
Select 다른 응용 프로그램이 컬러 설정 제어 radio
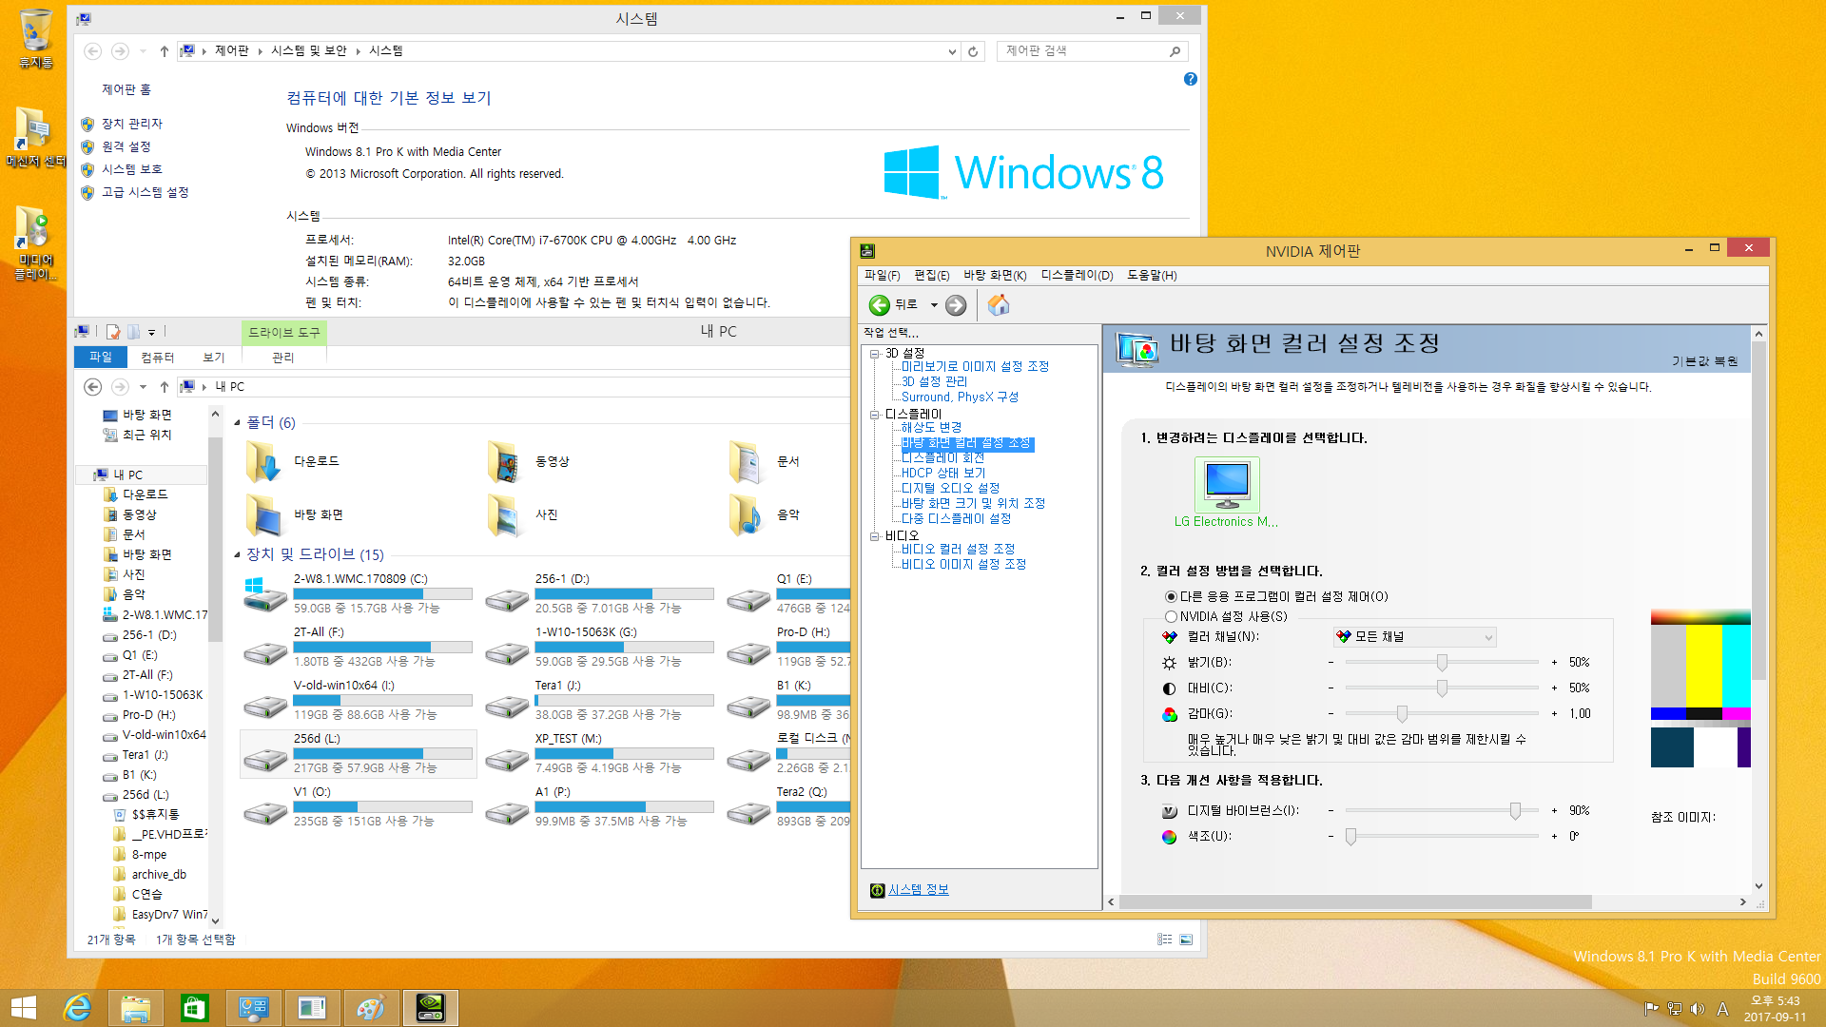[1171, 597]
